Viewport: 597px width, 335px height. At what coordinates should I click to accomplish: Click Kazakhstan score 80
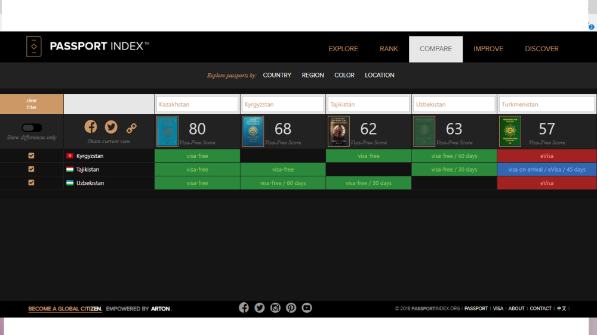click(x=197, y=129)
